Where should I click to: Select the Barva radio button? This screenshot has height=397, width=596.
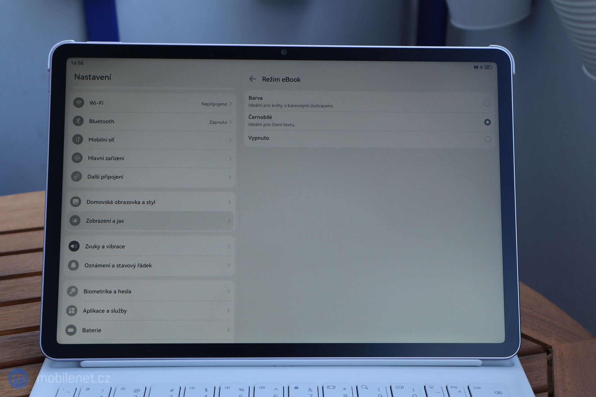pos(487,103)
